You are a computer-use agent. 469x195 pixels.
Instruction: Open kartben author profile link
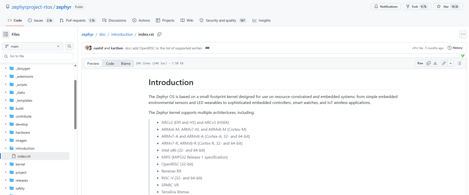[x=117, y=48]
